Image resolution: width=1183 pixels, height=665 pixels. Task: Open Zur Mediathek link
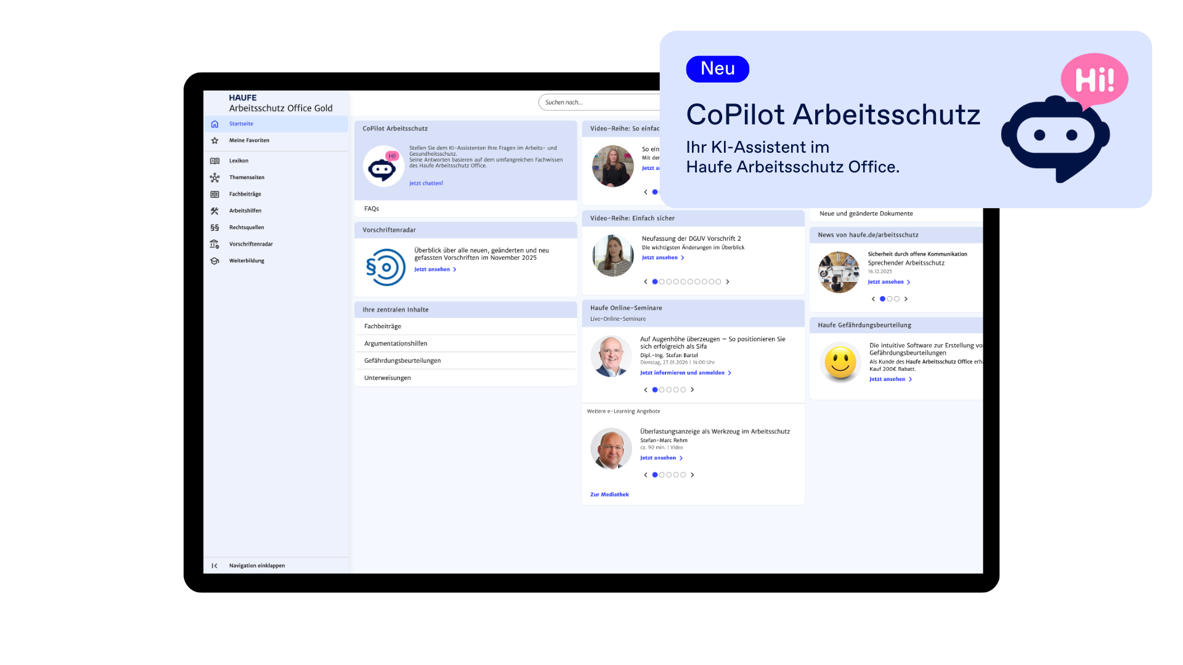pos(609,494)
